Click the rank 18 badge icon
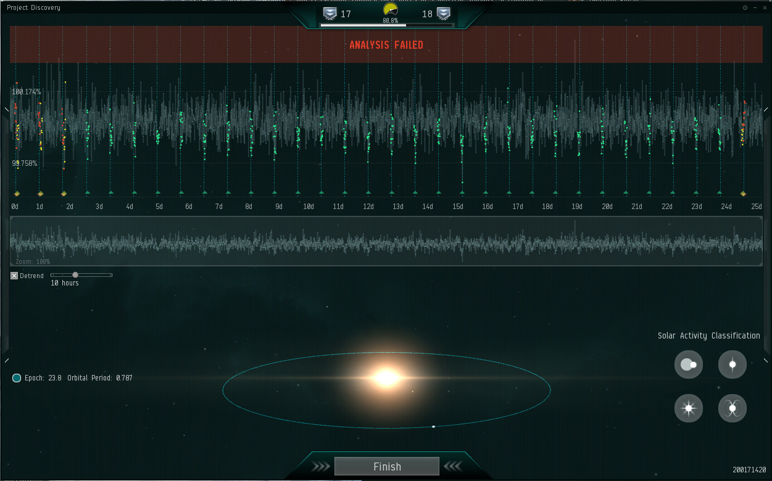772x481 pixels. point(443,14)
